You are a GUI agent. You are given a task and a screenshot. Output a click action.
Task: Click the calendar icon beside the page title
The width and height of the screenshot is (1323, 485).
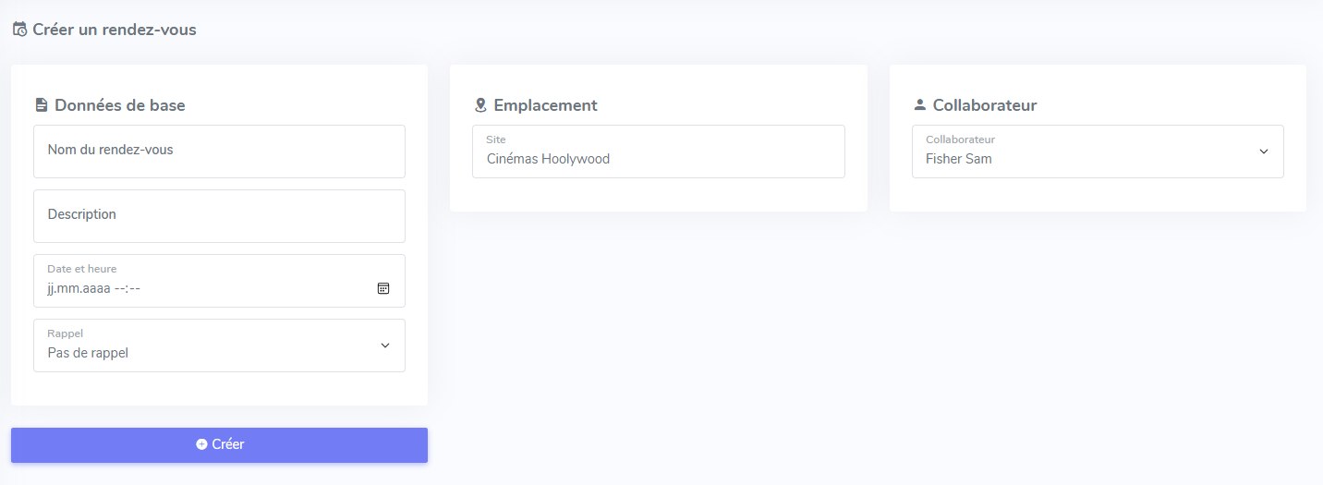click(19, 30)
